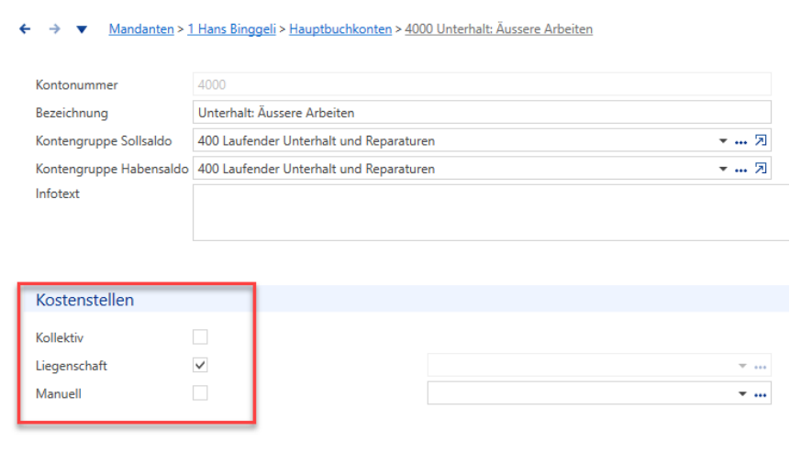Enable the Manuell checkbox

pos(200,393)
